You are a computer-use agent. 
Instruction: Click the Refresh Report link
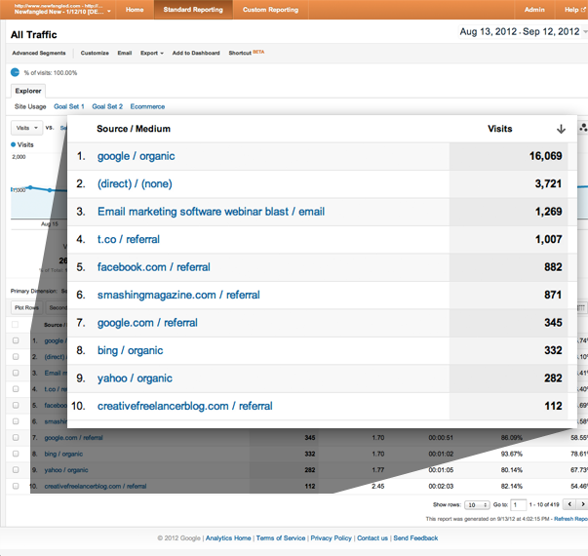tap(570, 519)
